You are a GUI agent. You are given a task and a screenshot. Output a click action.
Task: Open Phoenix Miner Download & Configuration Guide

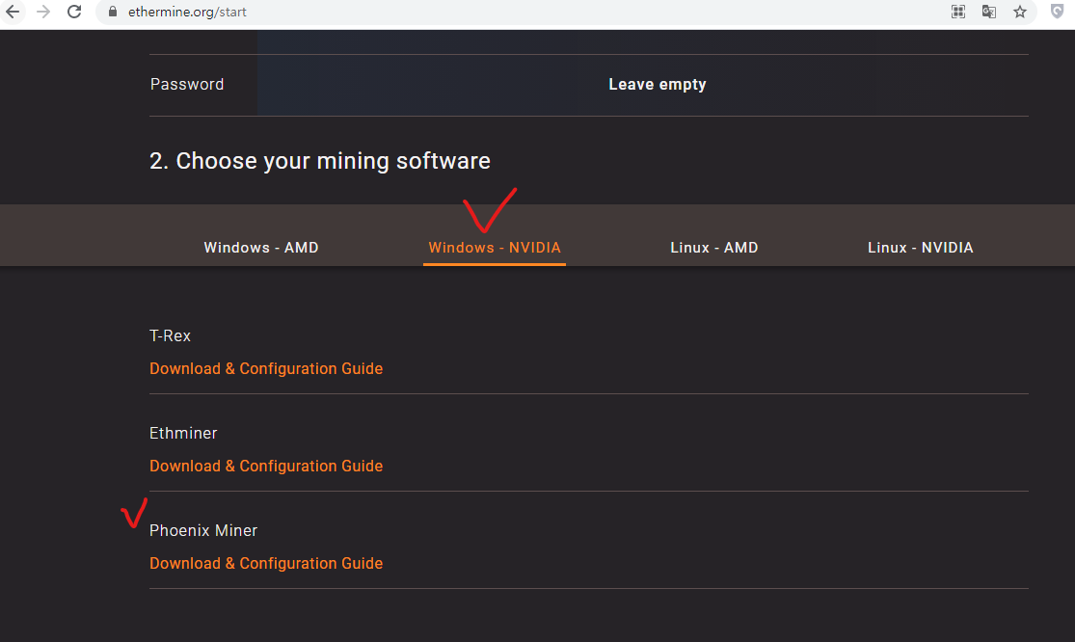point(266,563)
